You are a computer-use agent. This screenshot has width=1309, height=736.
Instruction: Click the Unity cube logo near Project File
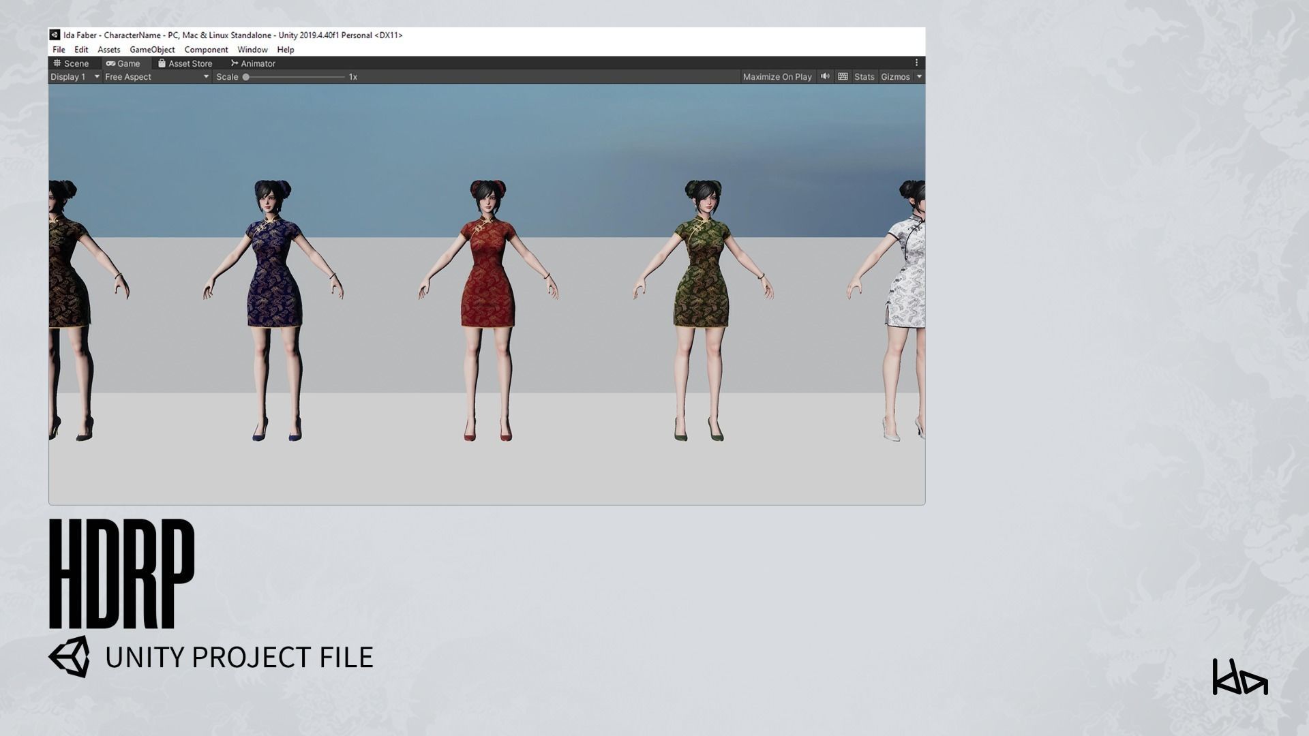(x=69, y=657)
